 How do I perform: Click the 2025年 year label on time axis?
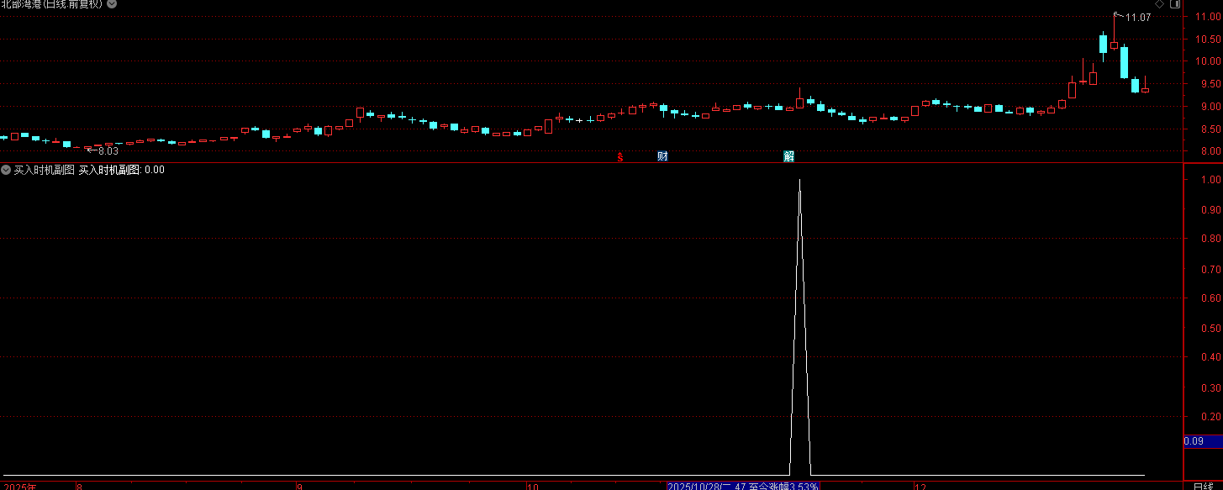click(x=18, y=486)
